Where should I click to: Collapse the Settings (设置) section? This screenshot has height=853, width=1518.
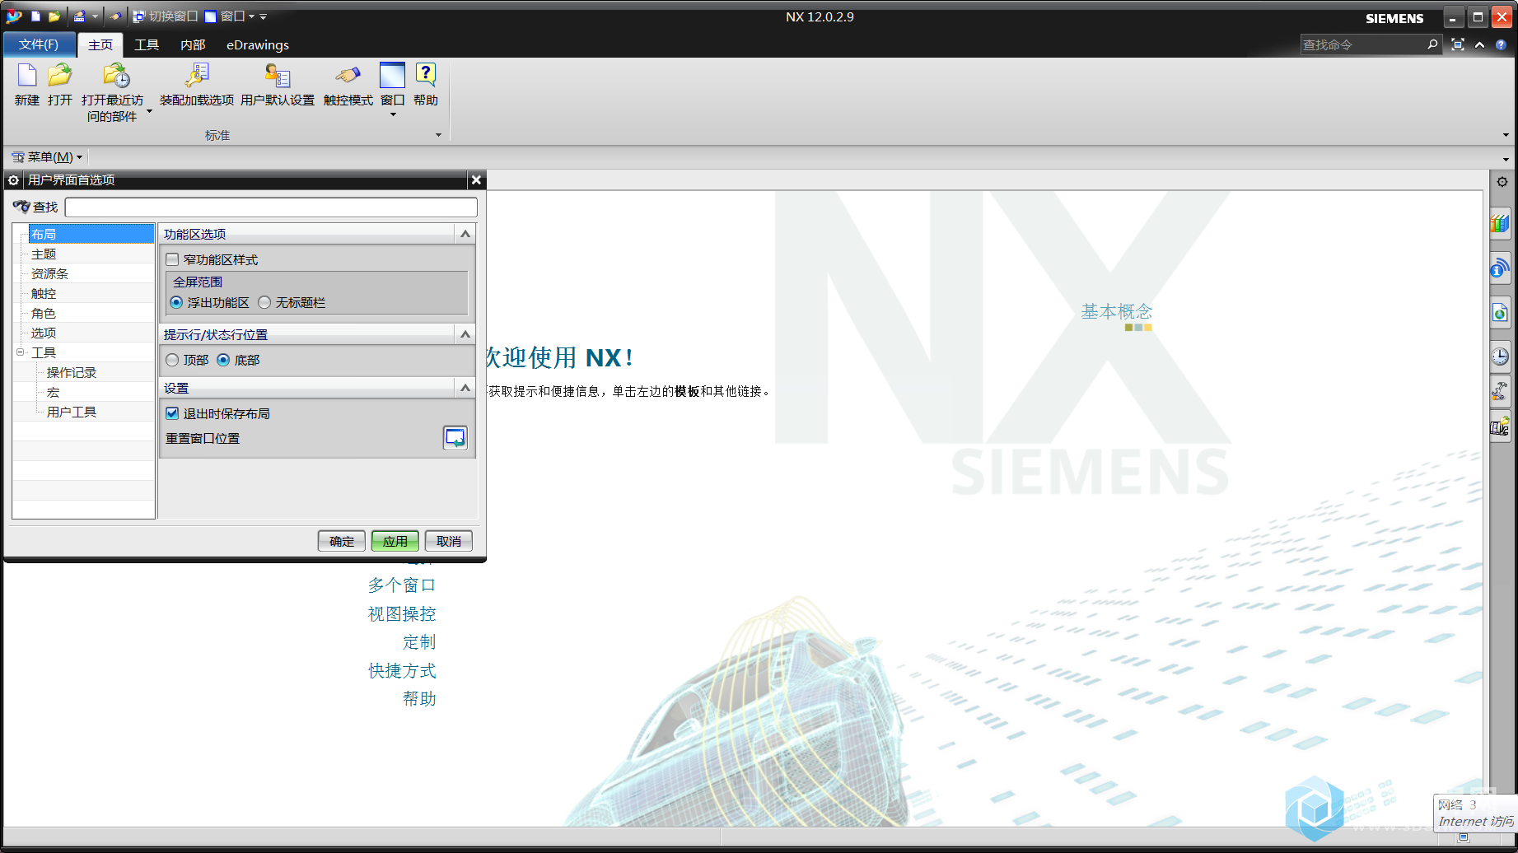pyautogui.click(x=465, y=388)
